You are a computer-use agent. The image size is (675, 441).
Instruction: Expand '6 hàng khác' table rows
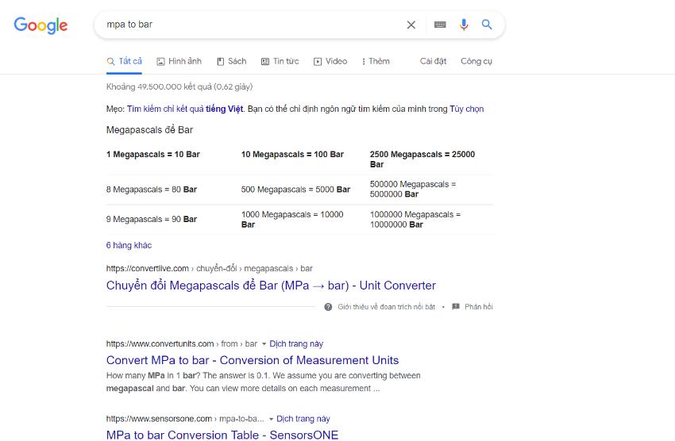129,245
